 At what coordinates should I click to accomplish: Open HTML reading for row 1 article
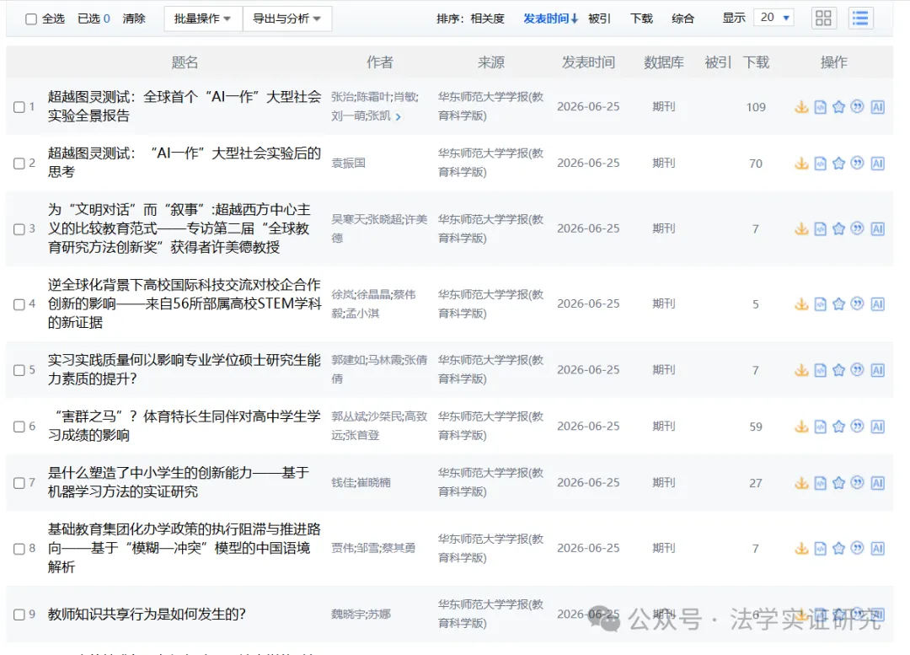[820, 107]
